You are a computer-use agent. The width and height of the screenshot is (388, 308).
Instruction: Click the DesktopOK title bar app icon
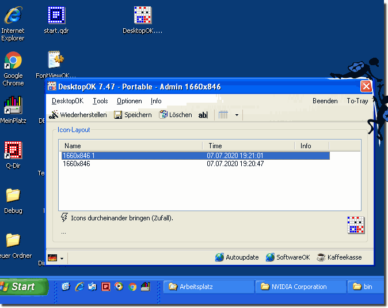[52, 86]
